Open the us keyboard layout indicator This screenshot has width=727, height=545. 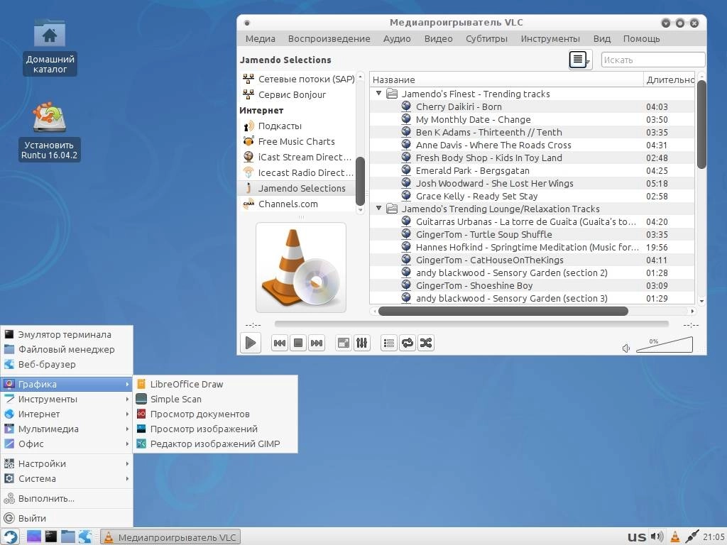[637, 537]
